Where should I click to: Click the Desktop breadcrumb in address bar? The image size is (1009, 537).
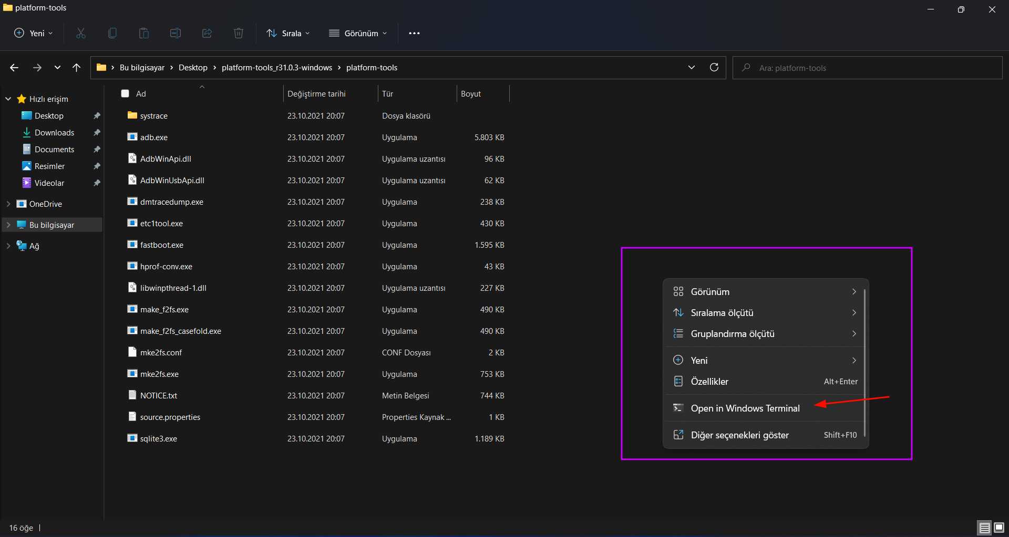193,67
